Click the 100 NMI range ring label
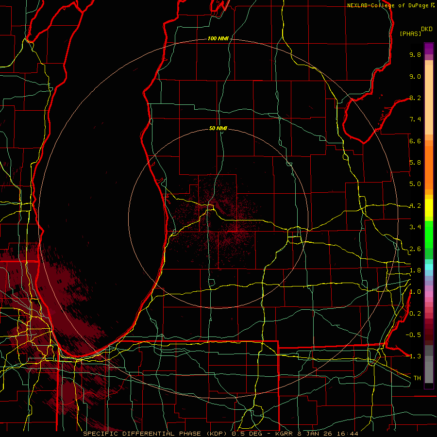437x437 pixels. (218, 38)
